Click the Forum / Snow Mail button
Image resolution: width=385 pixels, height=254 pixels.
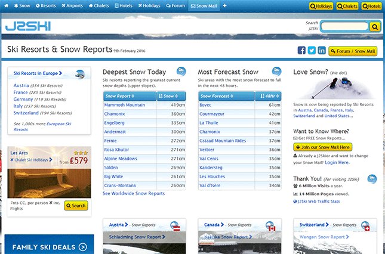click(353, 51)
